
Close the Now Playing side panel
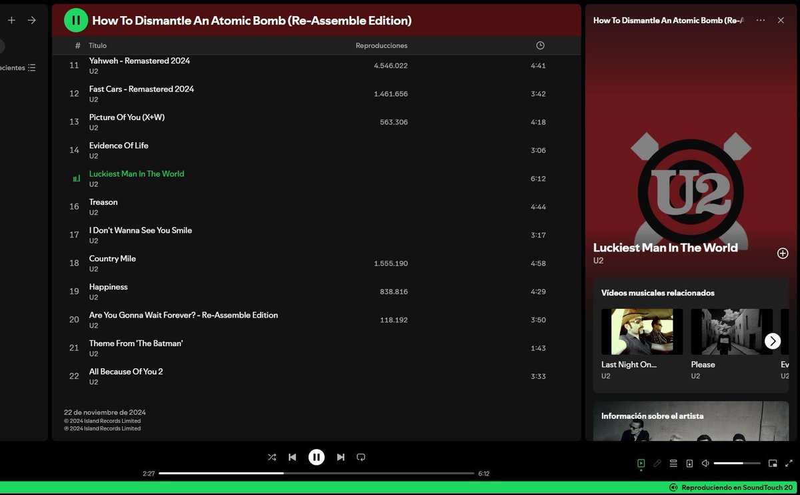tap(781, 21)
